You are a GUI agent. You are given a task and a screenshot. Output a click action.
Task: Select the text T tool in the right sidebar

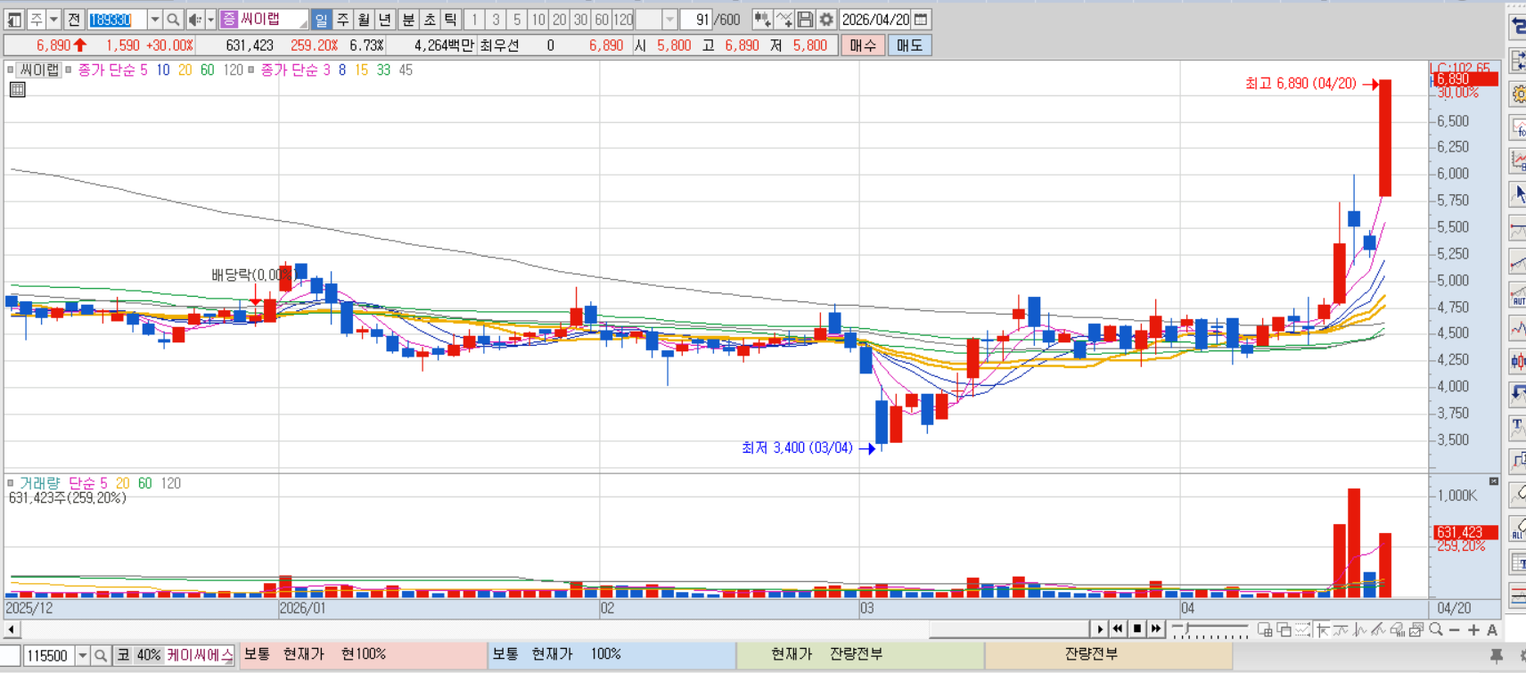tap(1518, 427)
